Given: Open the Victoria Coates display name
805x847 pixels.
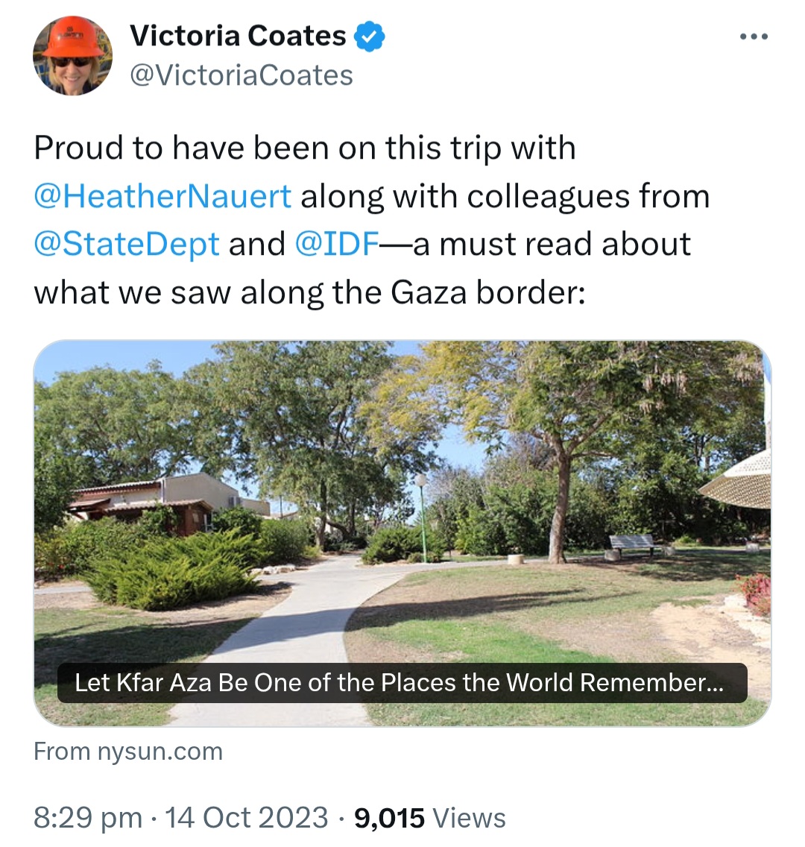Looking at the screenshot, I should pyautogui.click(x=238, y=36).
